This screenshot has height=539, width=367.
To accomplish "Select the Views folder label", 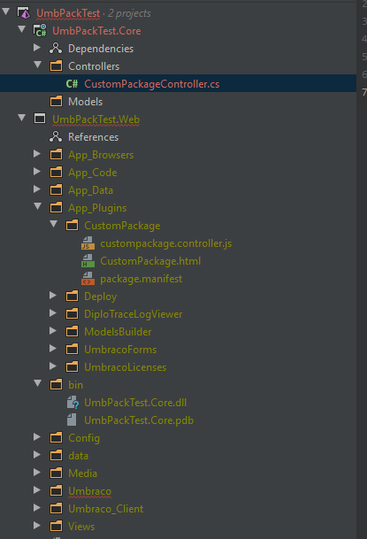I will coord(81,527).
